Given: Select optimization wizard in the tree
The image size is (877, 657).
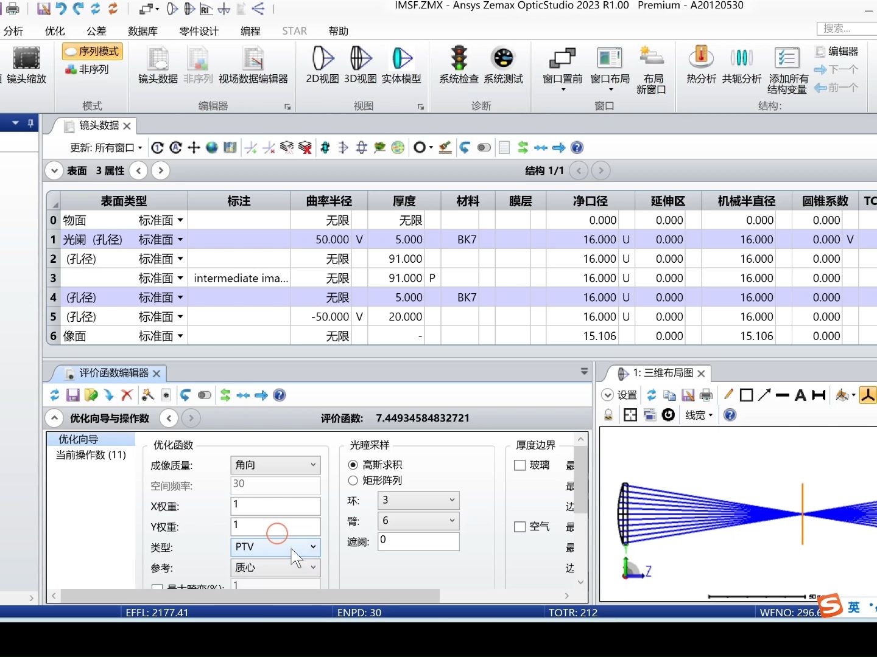Looking at the screenshot, I should [78, 439].
